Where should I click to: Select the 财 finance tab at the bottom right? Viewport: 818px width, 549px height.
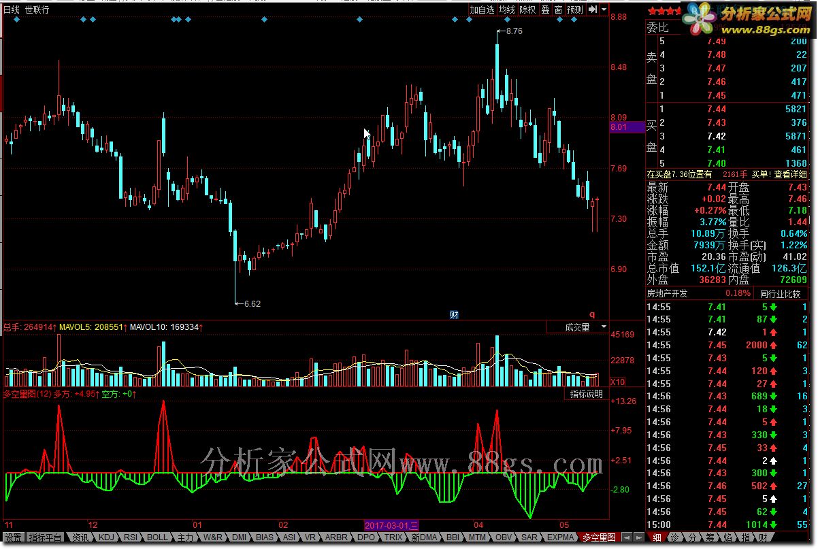763,537
